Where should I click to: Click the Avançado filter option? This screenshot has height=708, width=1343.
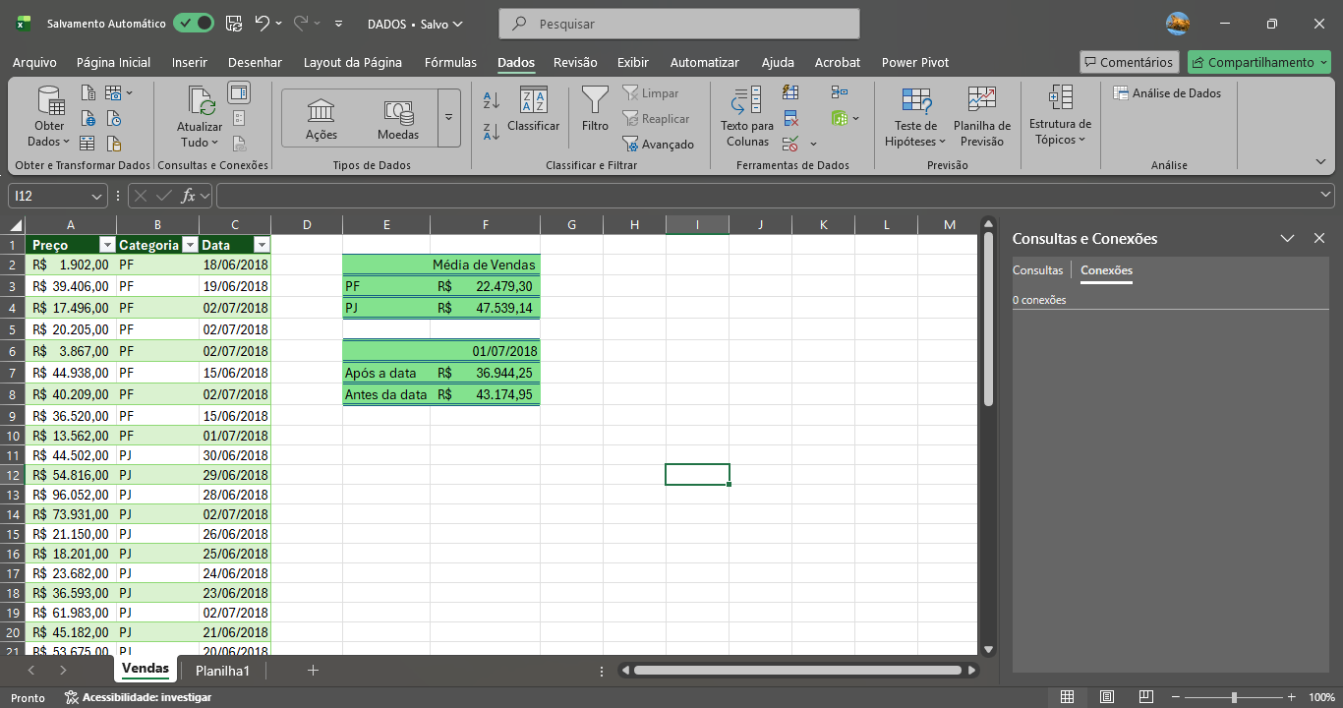click(658, 145)
